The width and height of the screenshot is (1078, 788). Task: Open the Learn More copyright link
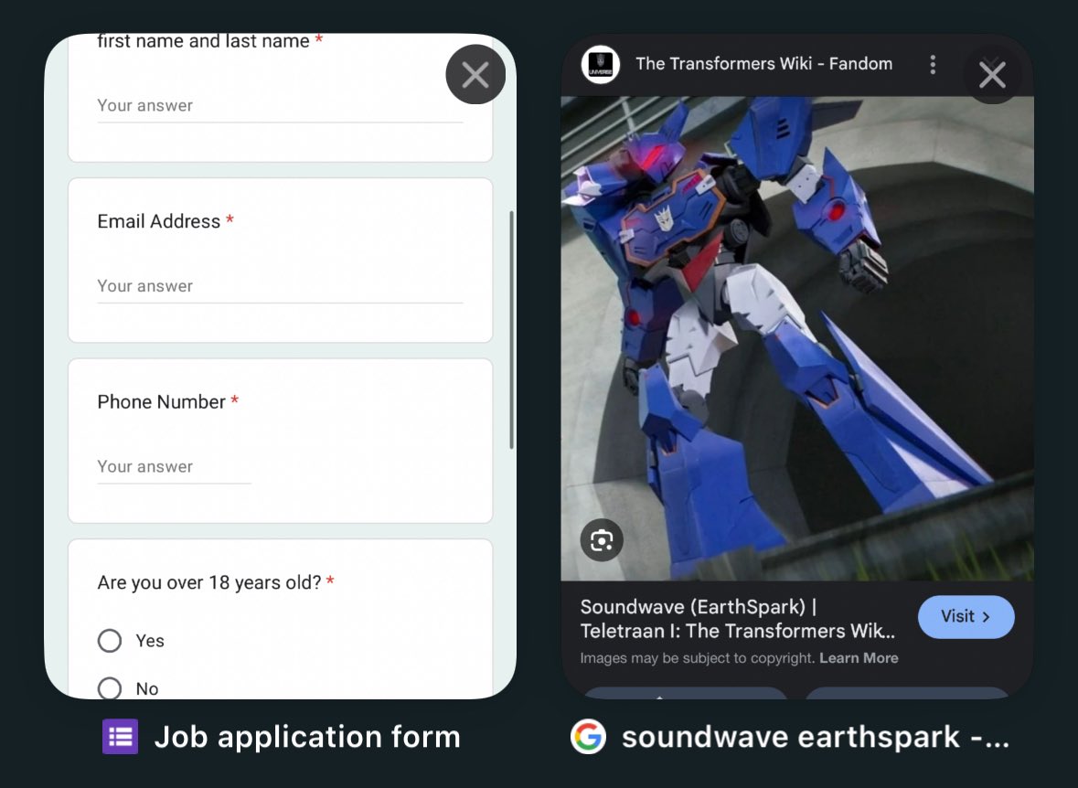click(859, 658)
